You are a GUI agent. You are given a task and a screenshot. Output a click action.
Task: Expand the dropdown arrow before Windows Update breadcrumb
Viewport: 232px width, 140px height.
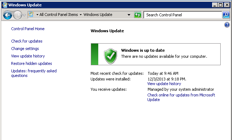click(x=81, y=15)
